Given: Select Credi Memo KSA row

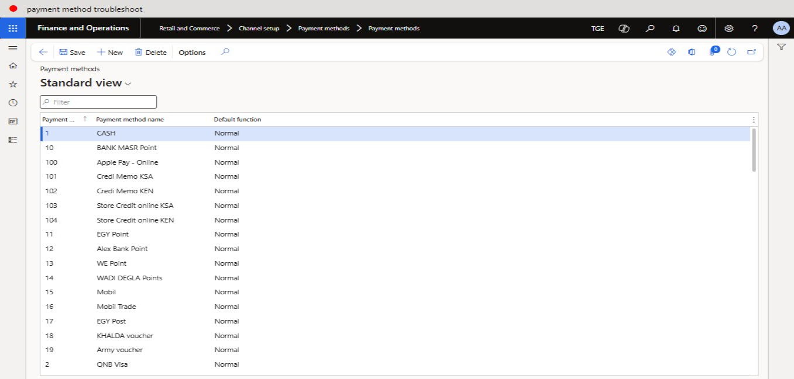Looking at the screenshot, I should tap(395, 176).
